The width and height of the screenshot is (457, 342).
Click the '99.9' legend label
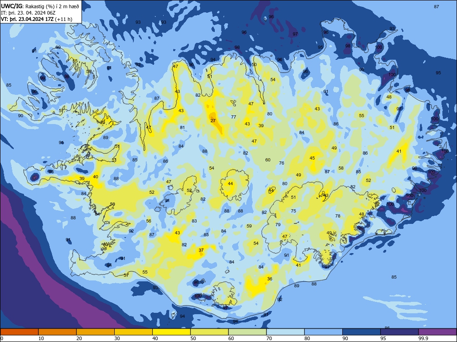[423, 338]
